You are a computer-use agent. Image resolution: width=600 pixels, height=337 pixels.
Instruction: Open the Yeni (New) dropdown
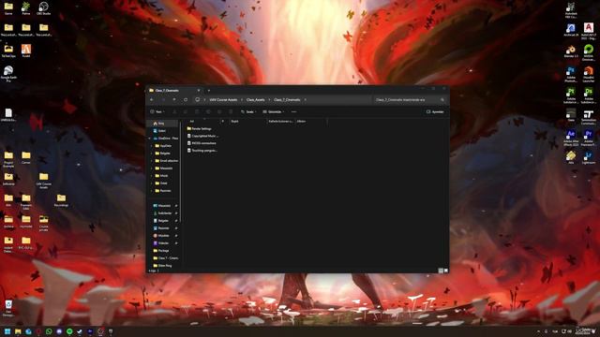tap(157, 112)
